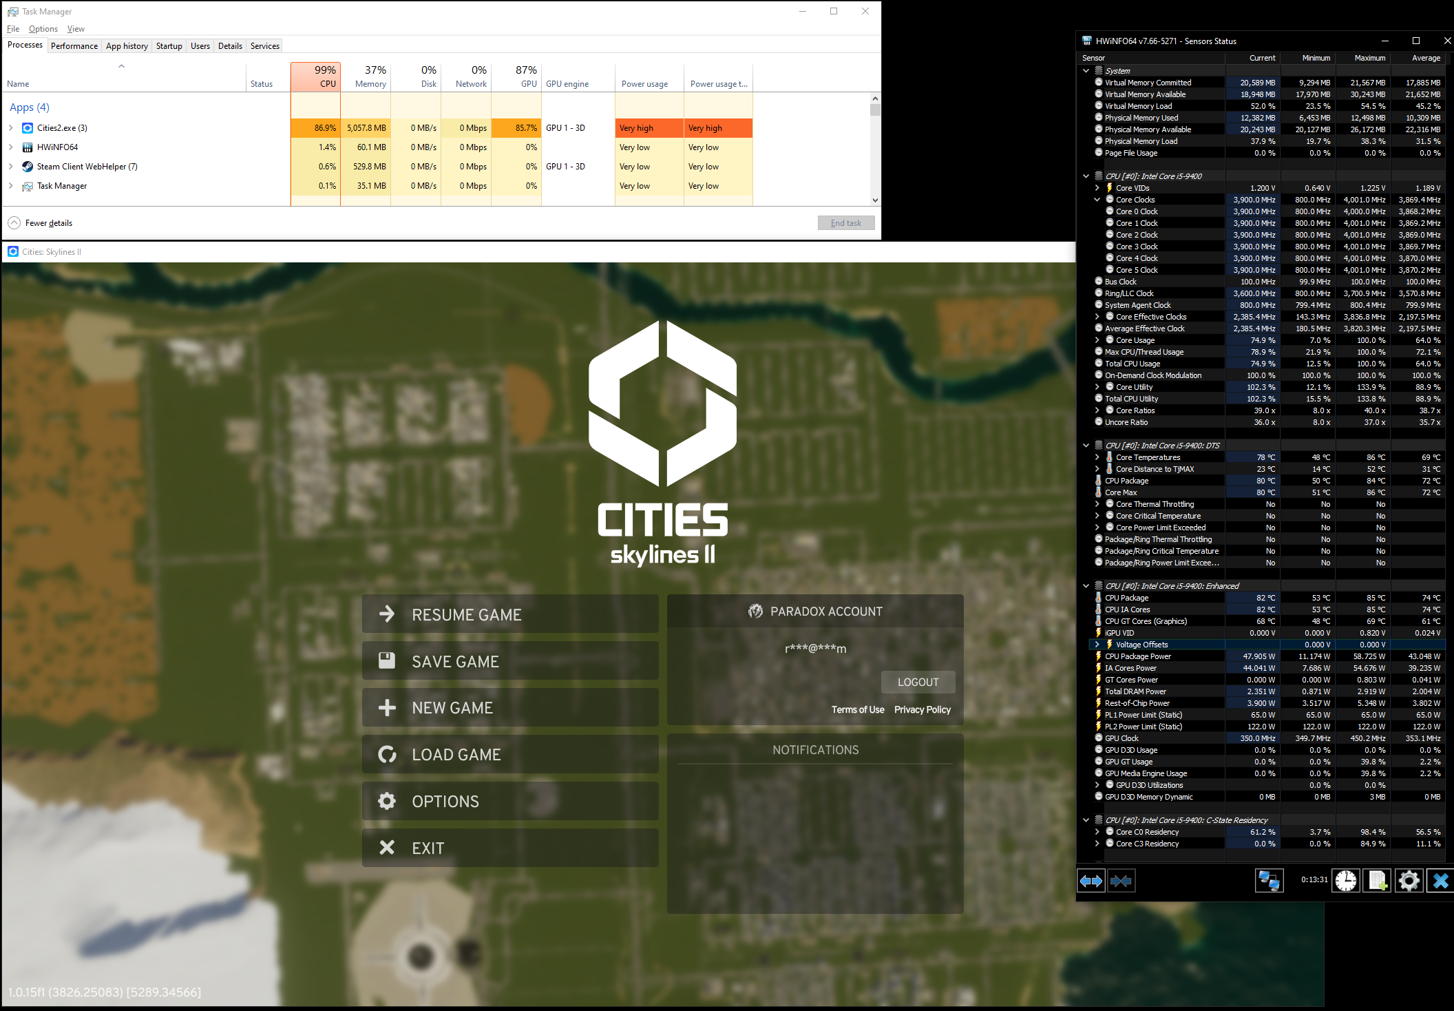Open HWiNFO settings via the gear icon

[x=1409, y=880]
